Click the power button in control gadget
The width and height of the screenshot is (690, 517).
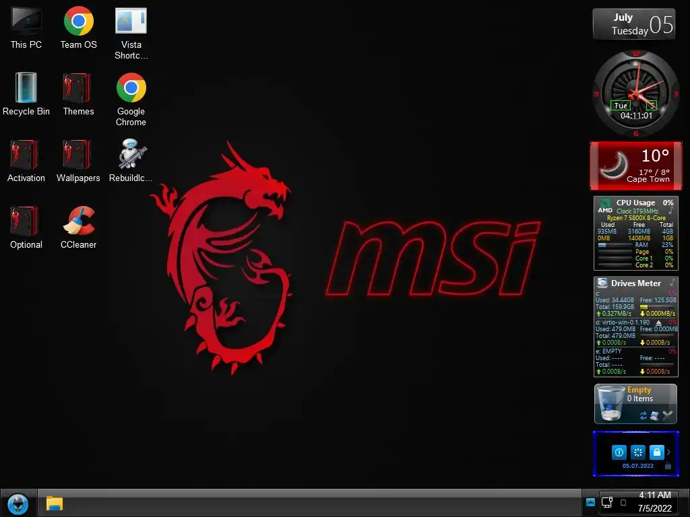[x=619, y=452]
